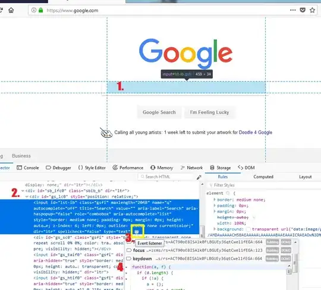Click the magnifier icon in Search HTML
Screen dimensions: 321x290
point(143,176)
